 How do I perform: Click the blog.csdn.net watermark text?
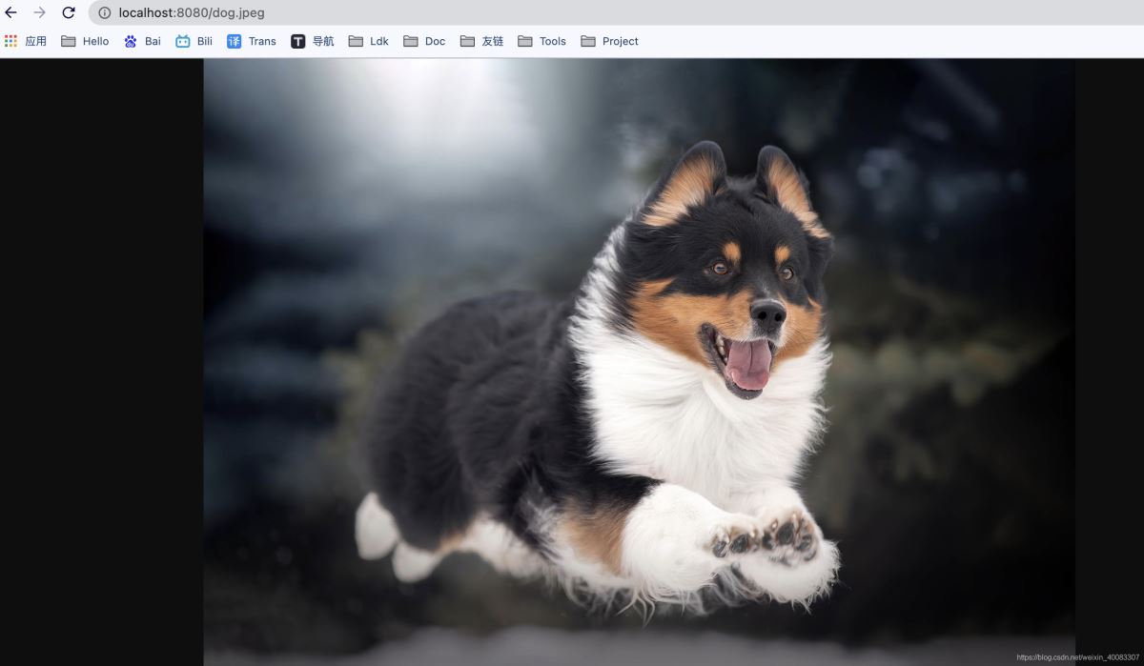(x=1077, y=657)
